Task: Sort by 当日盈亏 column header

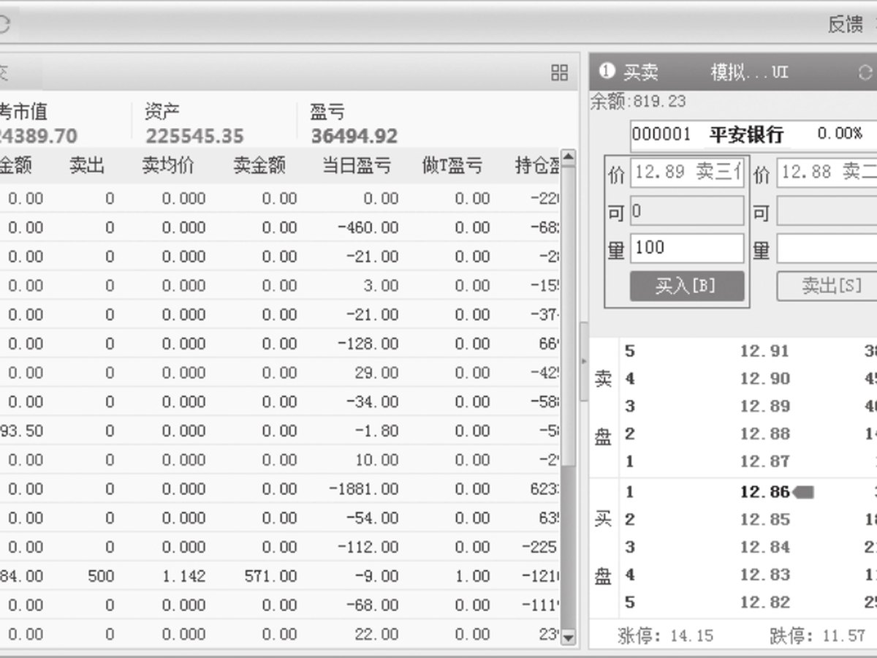Action: point(357,165)
